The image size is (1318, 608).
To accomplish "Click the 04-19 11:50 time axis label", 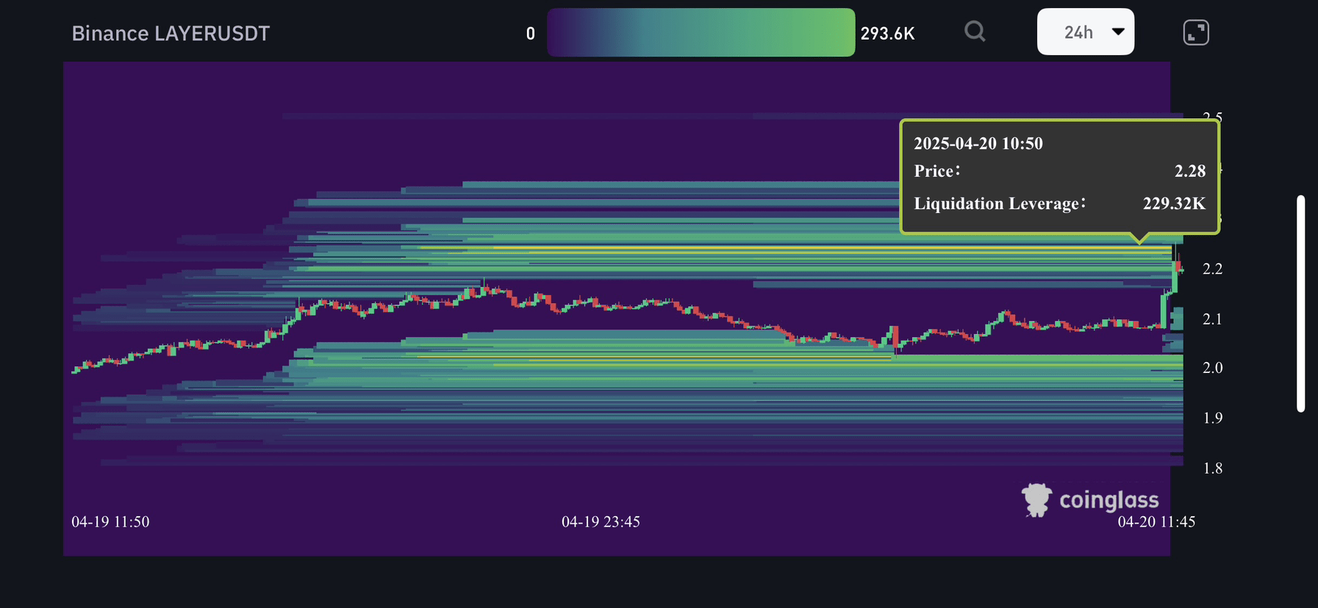I will pyautogui.click(x=110, y=522).
